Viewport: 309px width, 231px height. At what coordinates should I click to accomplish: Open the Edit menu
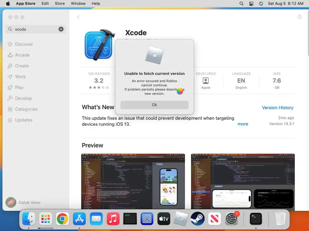45,3
